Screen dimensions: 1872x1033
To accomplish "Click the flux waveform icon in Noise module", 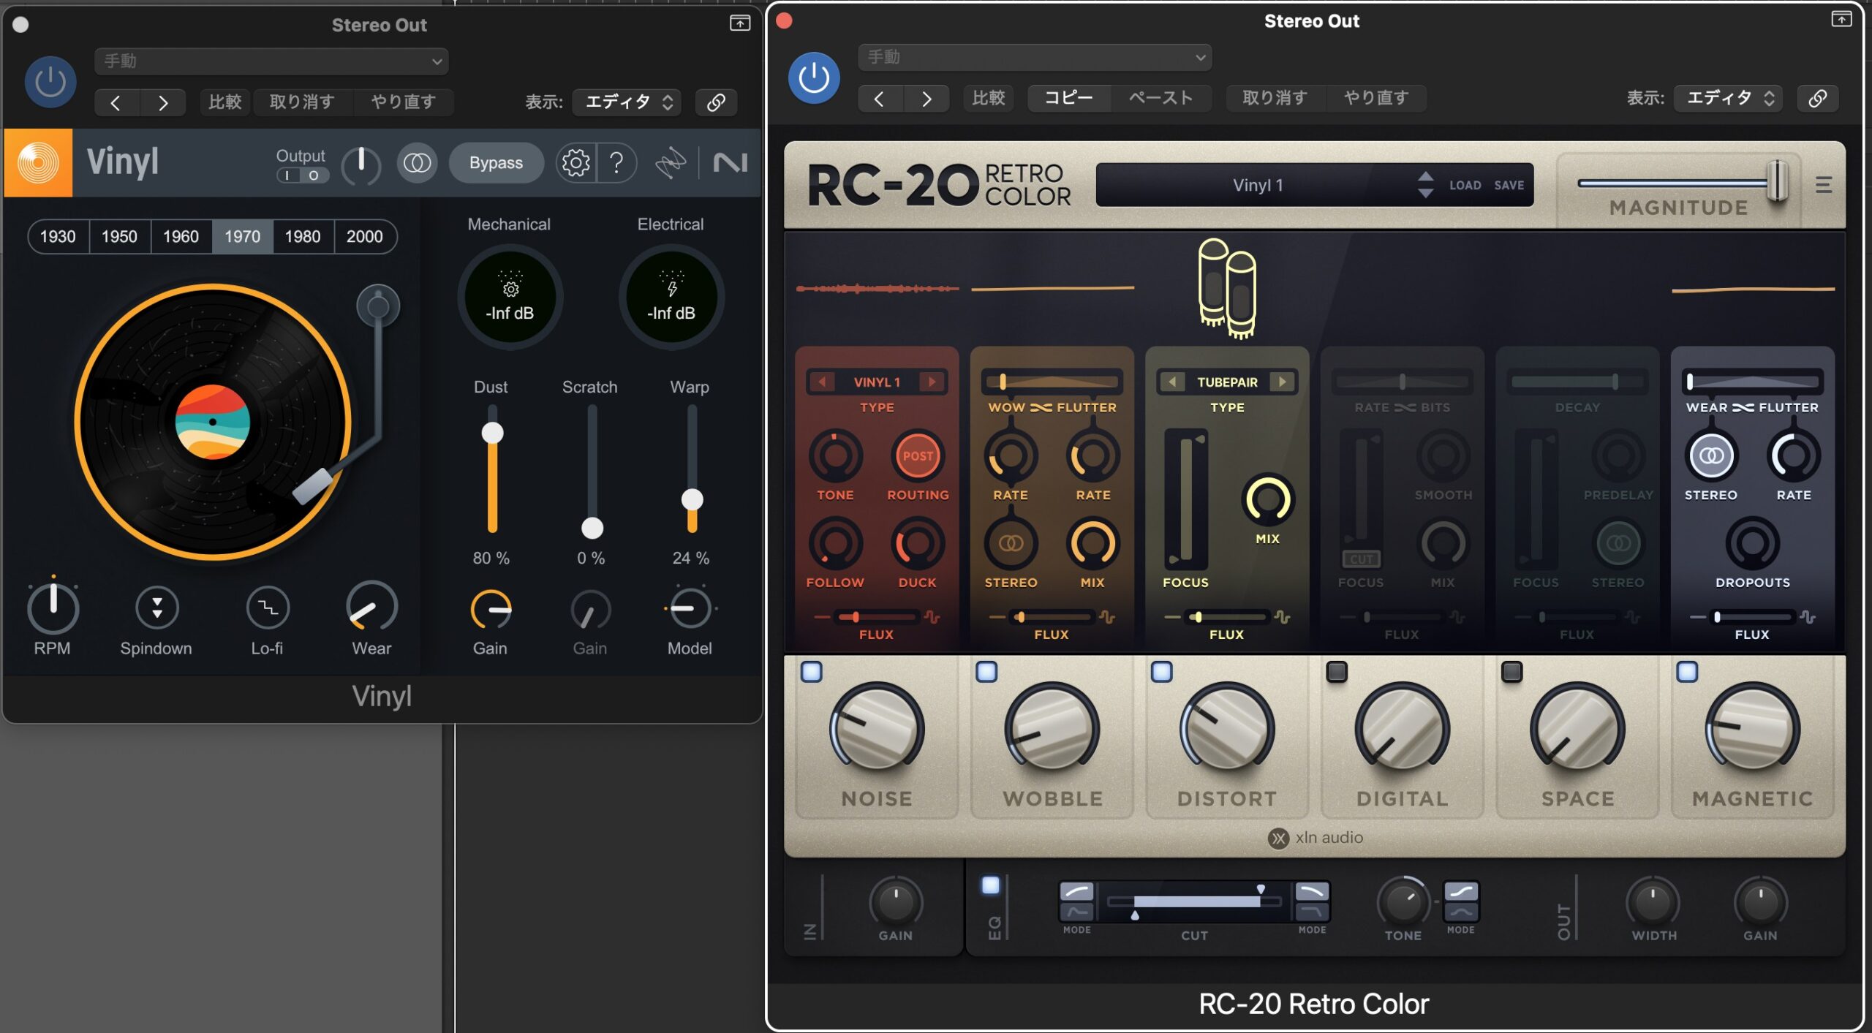I will 932,617.
